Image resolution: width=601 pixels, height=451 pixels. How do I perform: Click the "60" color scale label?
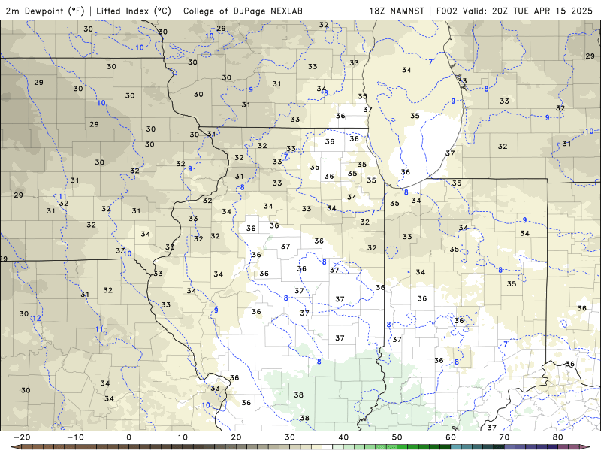451,437
